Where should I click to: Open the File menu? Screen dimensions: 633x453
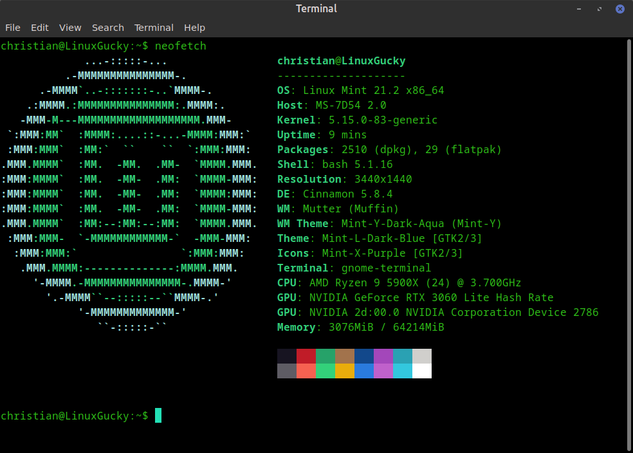click(x=12, y=28)
